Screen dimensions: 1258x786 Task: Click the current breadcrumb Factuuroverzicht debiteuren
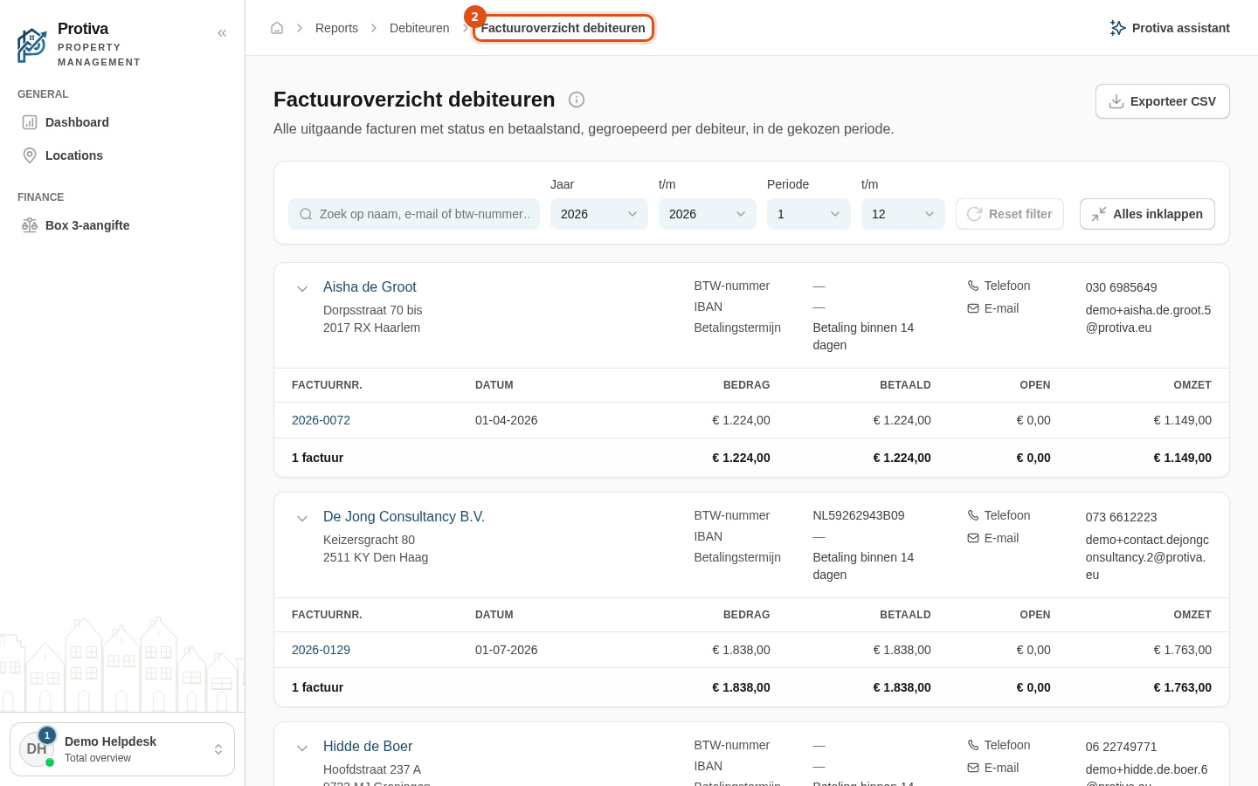(563, 28)
